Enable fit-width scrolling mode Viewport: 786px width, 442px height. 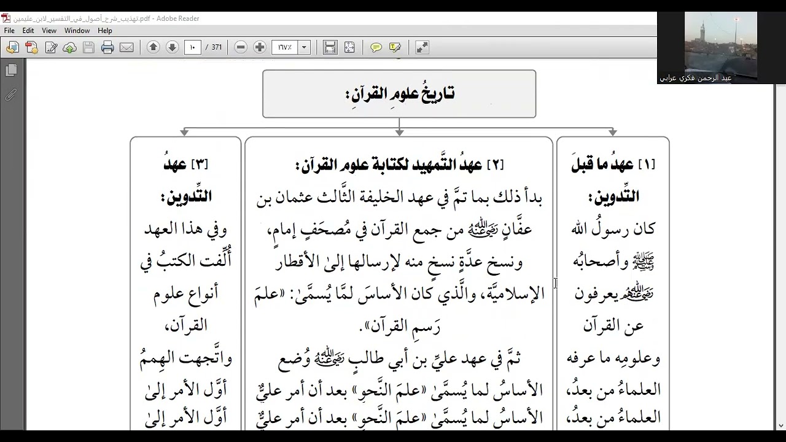[x=330, y=47]
